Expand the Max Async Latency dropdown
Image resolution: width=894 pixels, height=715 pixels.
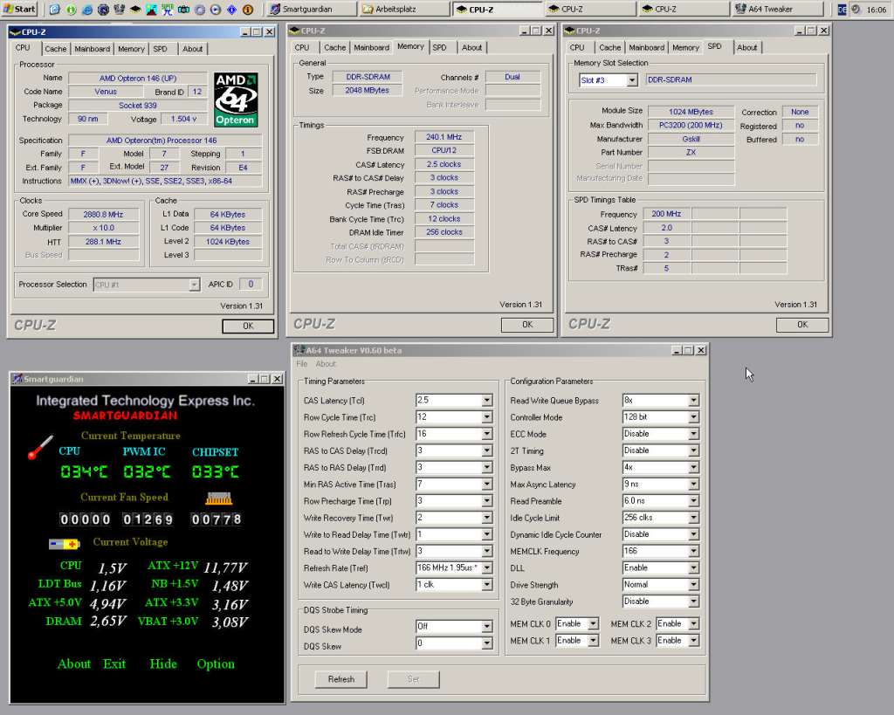point(693,484)
